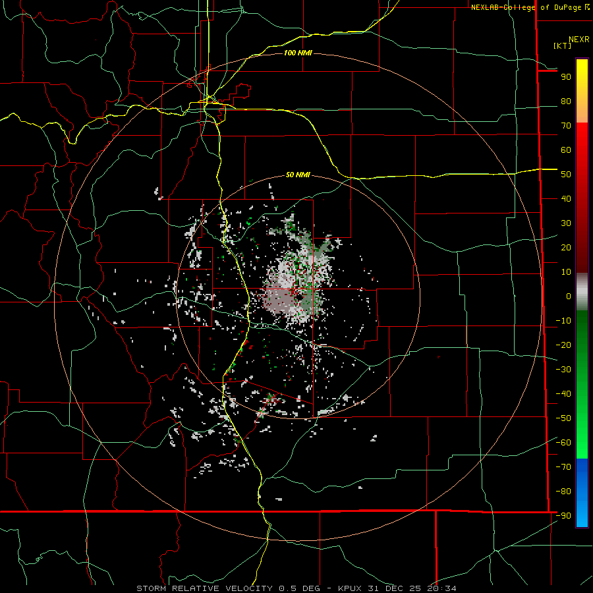Click the "20:34" time in caption
Image resolution: width=593 pixels, height=593 pixels.
(441, 588)
